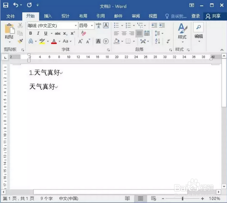
Task: Clear all formatting with the eraser icon
Action: [83, 33]
